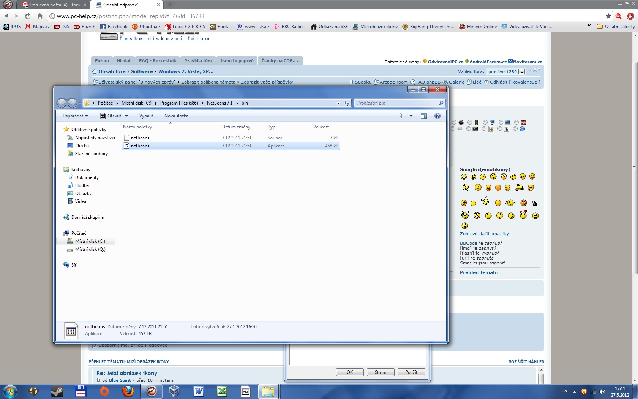Image resolution: width=638 pixels, height=399 pixels.
Task: Click the browser reload button
Action: point(28,16)
